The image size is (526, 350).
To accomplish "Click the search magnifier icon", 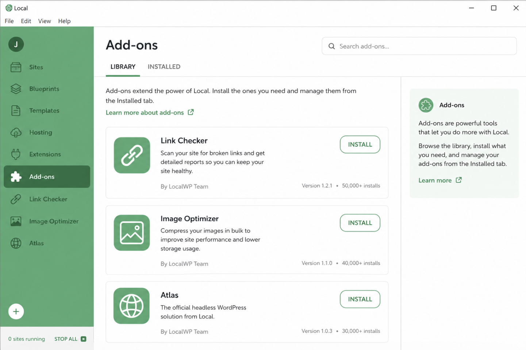I will coord(331,46).
